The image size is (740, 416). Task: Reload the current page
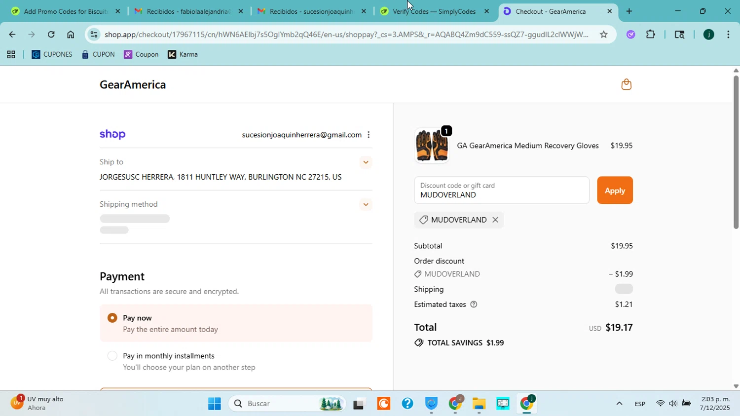[x=51, y=35]
